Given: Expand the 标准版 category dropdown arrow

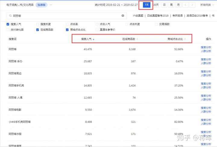Looking at the screenshot, I should point(51,5).
